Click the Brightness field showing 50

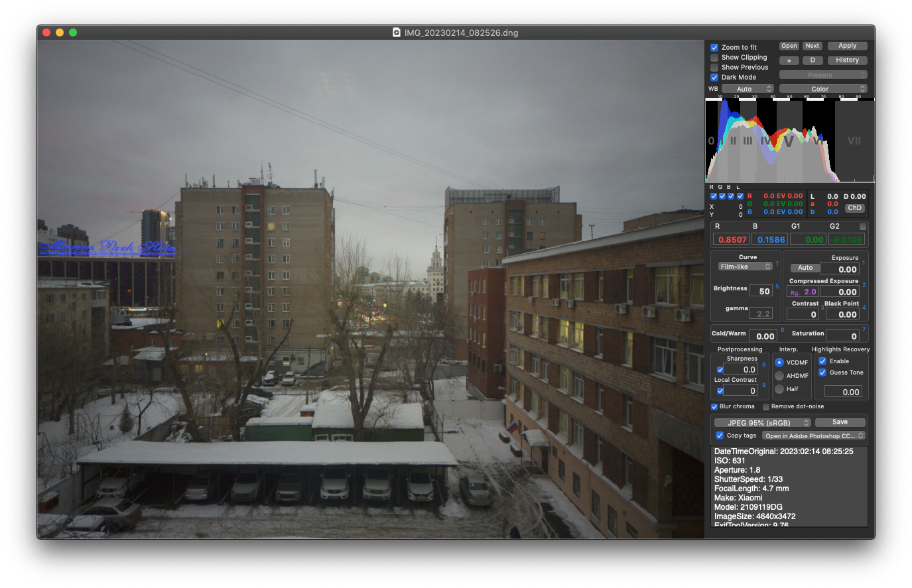(761, 291)
